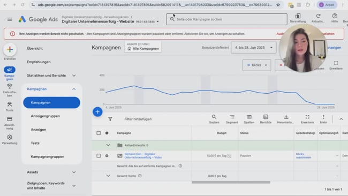Click the alert warning icon in the red banner
Viewport: 348px width, 196px height.
12,34
